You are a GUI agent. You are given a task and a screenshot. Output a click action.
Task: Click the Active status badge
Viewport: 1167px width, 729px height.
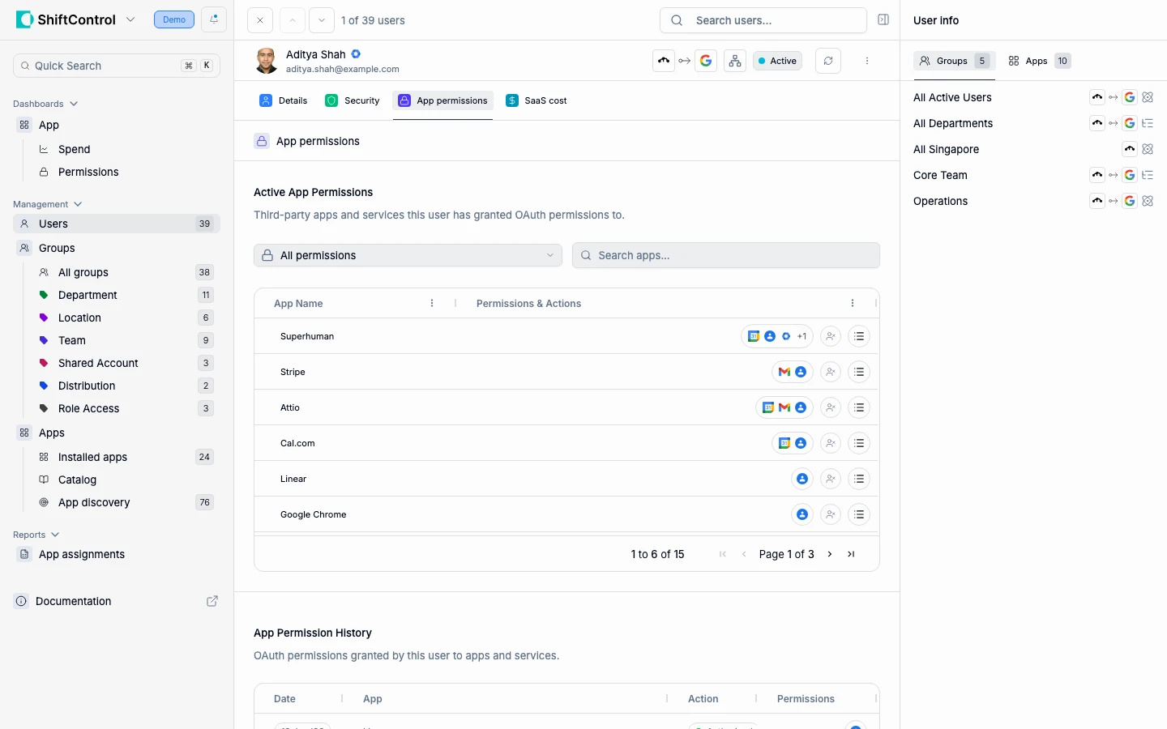[x=777, y=61]
